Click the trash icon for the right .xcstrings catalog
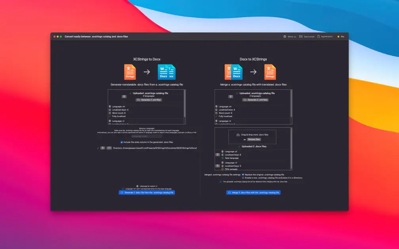Image resolution: width=399 pixels, height=249 pixels. (x=231, y=96)
